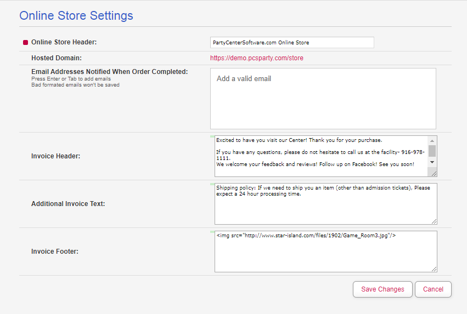Save Changes to the store settings
467x314 pixels.
(382, 289)
